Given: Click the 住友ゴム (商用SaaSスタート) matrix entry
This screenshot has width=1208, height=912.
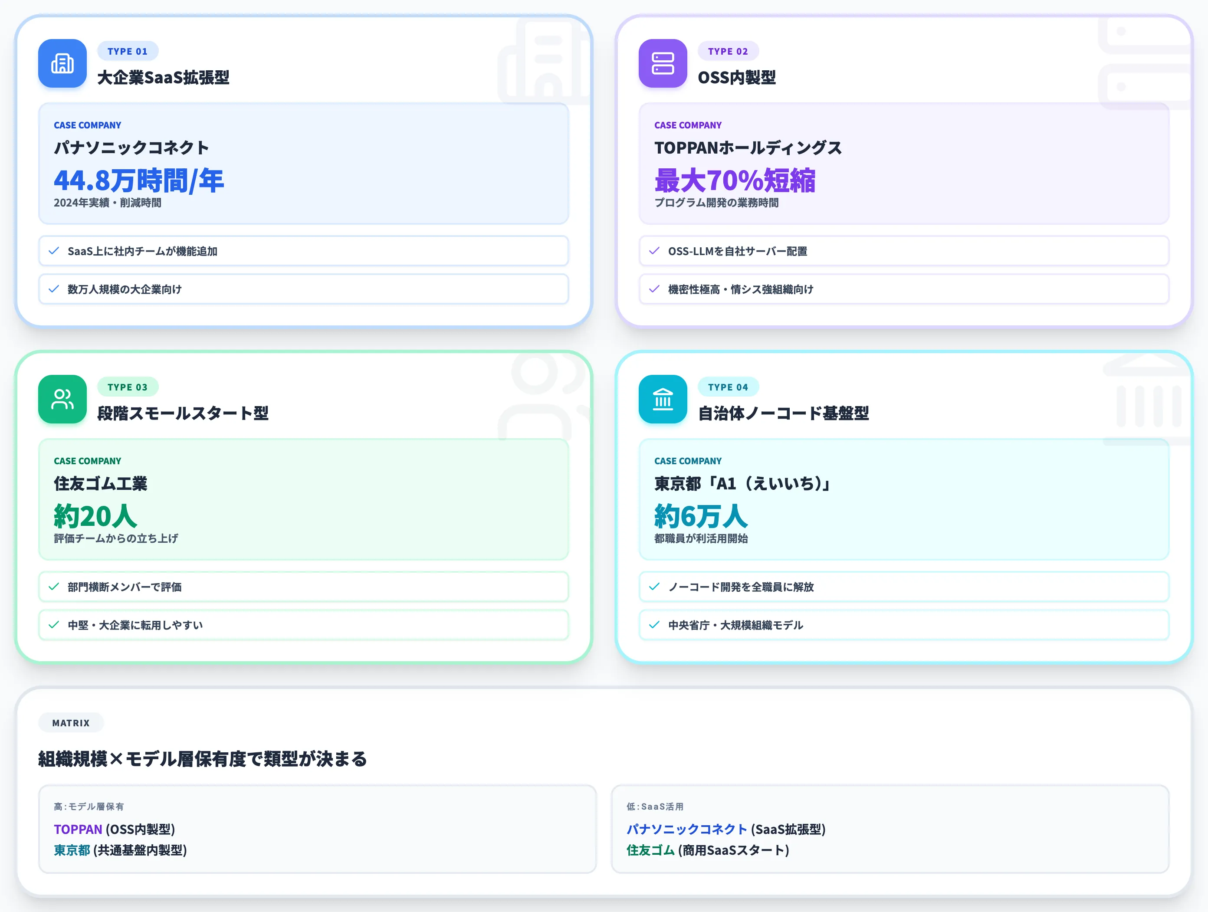Looking at the screenshot, I should tap(708, 850).
